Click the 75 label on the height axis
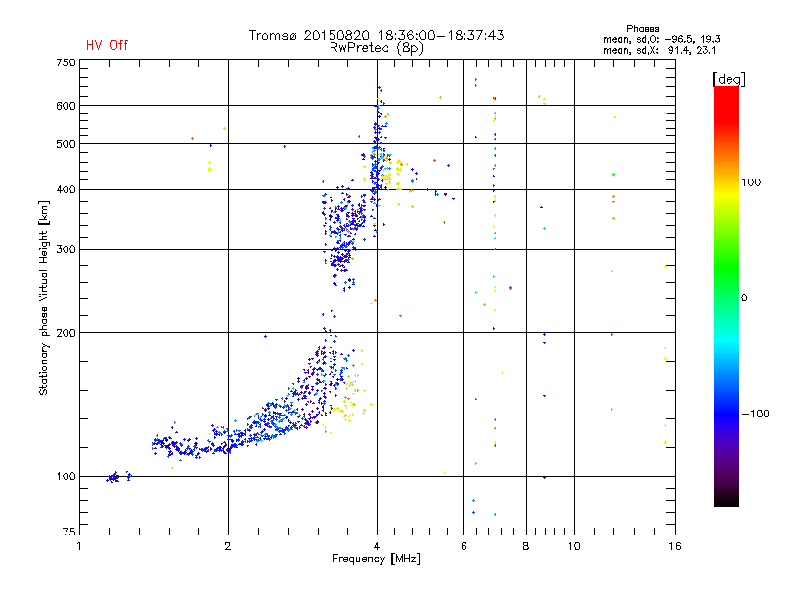Viewport: 794px width, 595px height. (68, 533)
